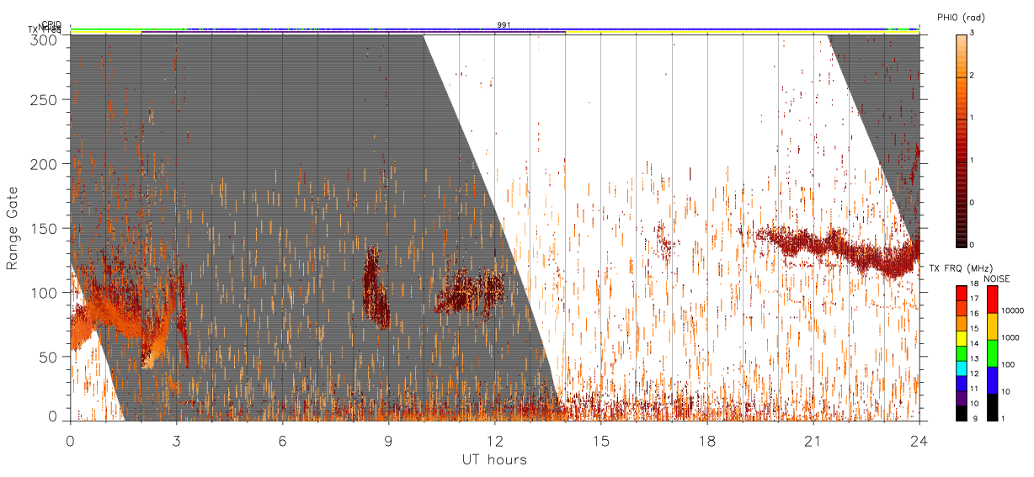
Task: Click the 1000 label on NOISE scale
Action: coord(1009,337)
